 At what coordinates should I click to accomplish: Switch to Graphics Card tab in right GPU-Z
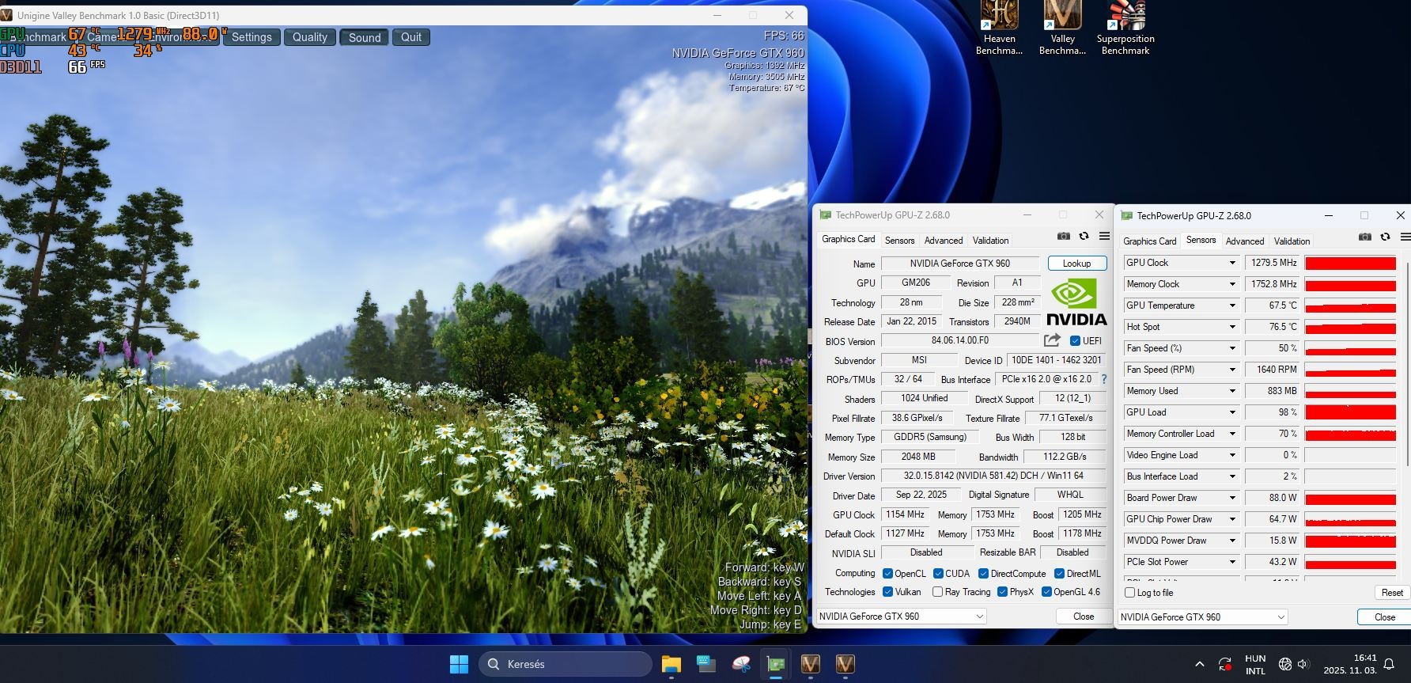pos(1150,241)
